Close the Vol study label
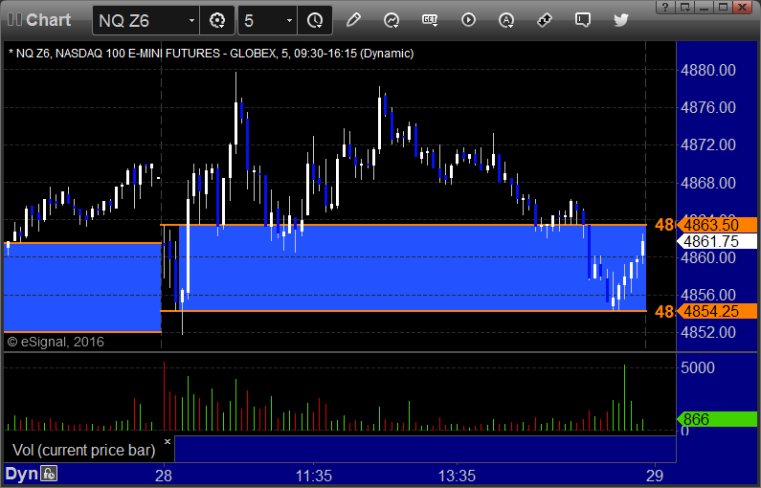Image resolution: width=761 pixels, height=488 pixels. point(168,441)
